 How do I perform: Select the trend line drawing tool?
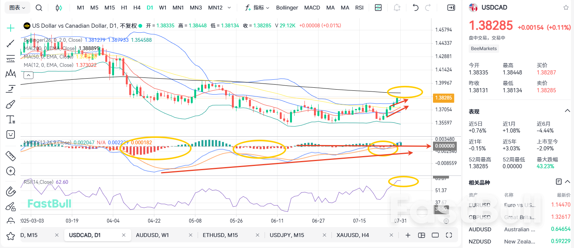coord(10,43)
